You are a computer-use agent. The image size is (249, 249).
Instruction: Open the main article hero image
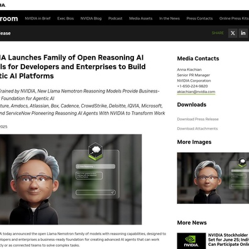tap(70, 179)
